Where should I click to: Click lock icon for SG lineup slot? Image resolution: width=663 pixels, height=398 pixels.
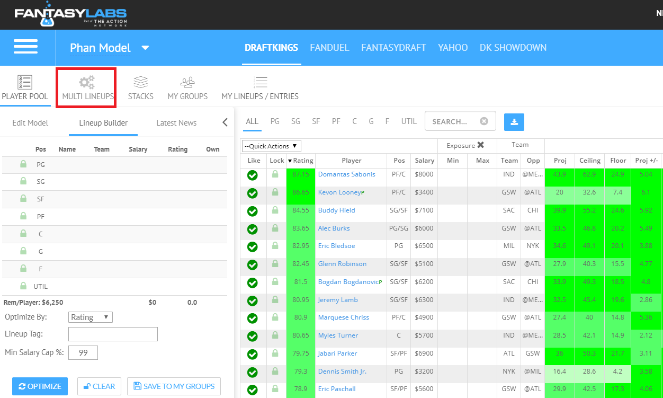coord(23,181)
